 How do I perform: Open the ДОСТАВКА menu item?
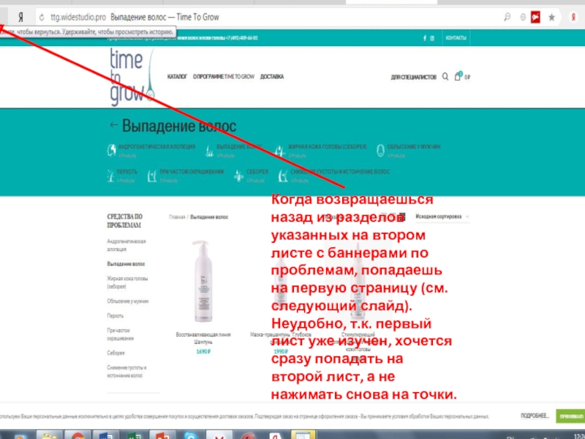tap(272, 77)
